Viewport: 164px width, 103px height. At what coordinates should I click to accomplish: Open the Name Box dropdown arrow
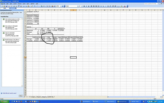(10, 8)
